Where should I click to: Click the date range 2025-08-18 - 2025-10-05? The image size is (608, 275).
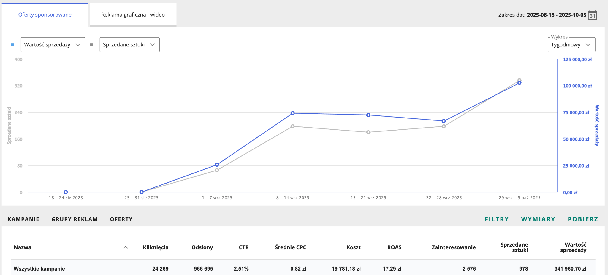click(557, 15)
